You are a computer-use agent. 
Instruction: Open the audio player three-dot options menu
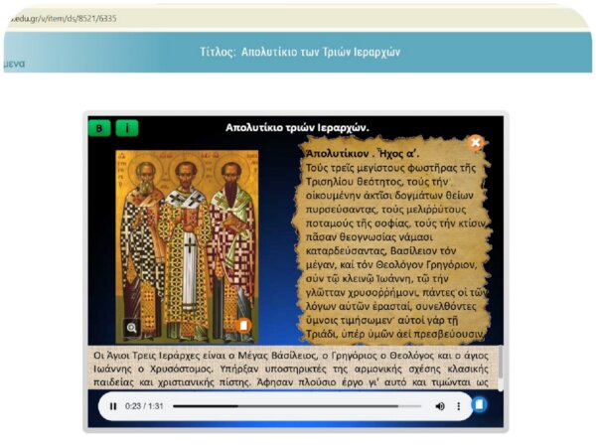point(458,406)
